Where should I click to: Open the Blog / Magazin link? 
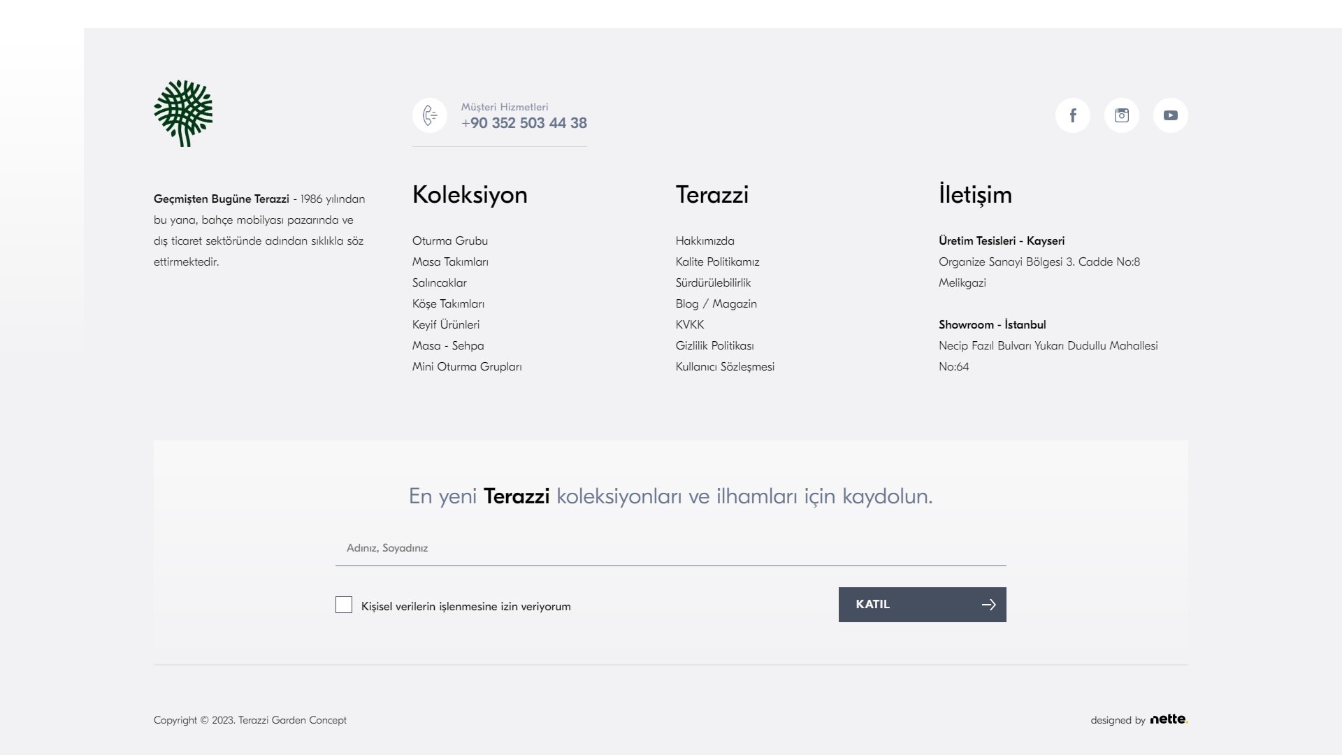pyautogui.click(x=716, y=303)
